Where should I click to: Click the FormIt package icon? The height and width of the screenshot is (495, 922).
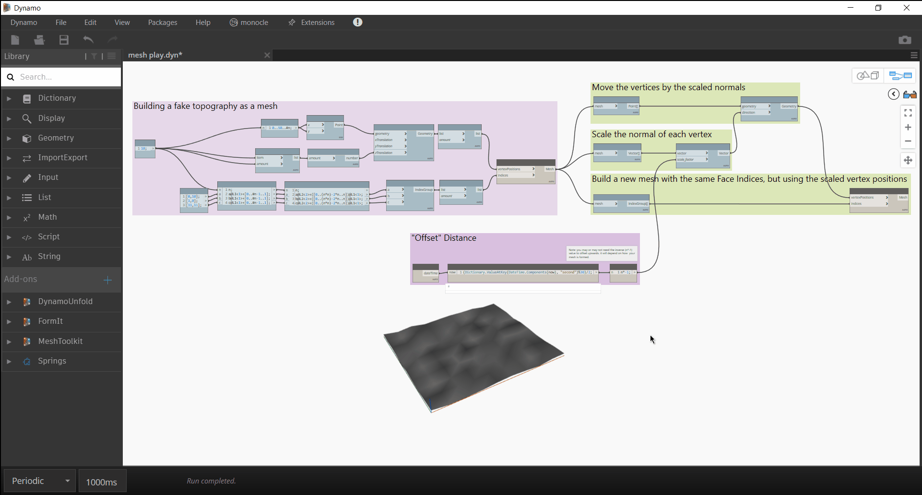[x=27, y=321]
